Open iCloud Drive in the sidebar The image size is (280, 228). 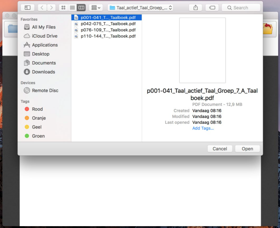(x=44, y=36)
